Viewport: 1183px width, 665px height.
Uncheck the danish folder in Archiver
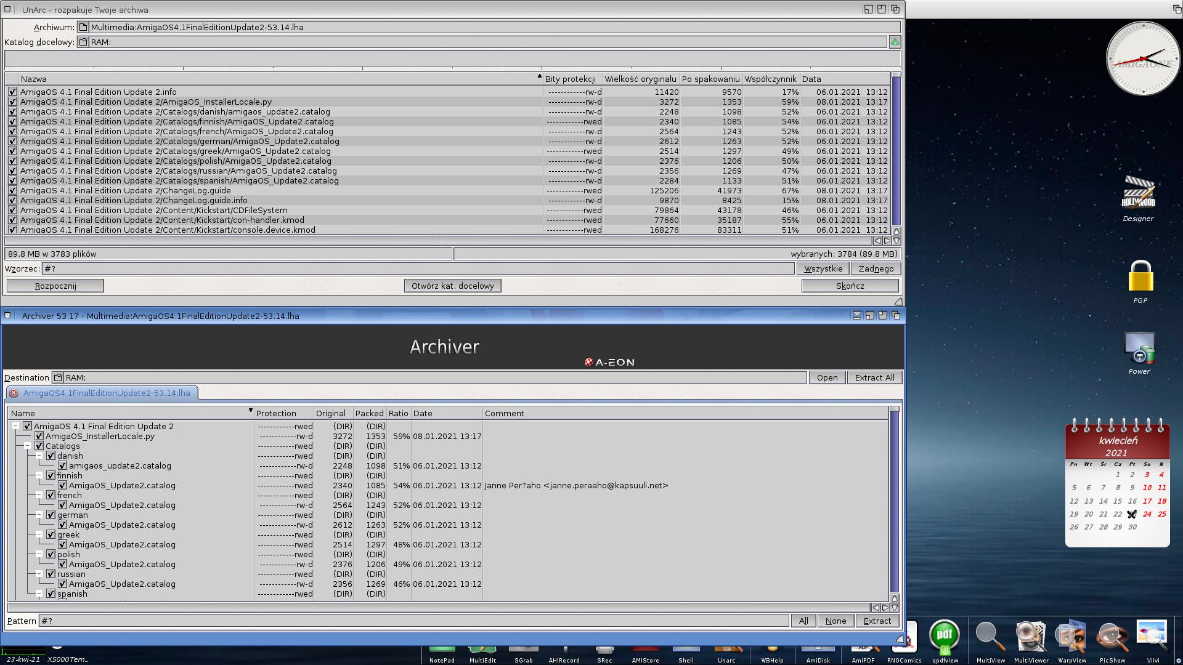click(51, 456)
